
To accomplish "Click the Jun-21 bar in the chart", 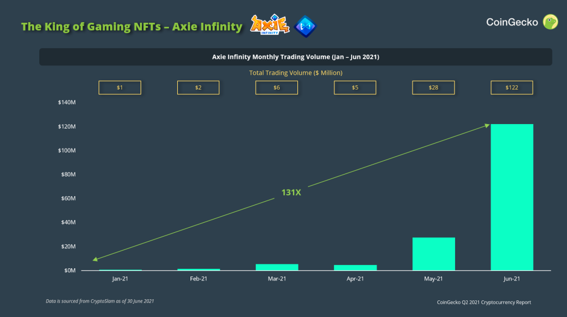I will coord(512,197).
